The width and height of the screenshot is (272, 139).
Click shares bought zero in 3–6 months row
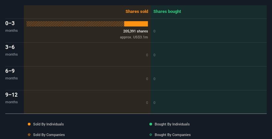click(154, 55)
